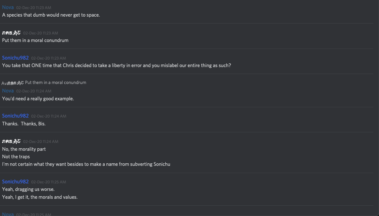
Task: Click message 'Thanks. Thanks, Bis.'
Action: 24,124
